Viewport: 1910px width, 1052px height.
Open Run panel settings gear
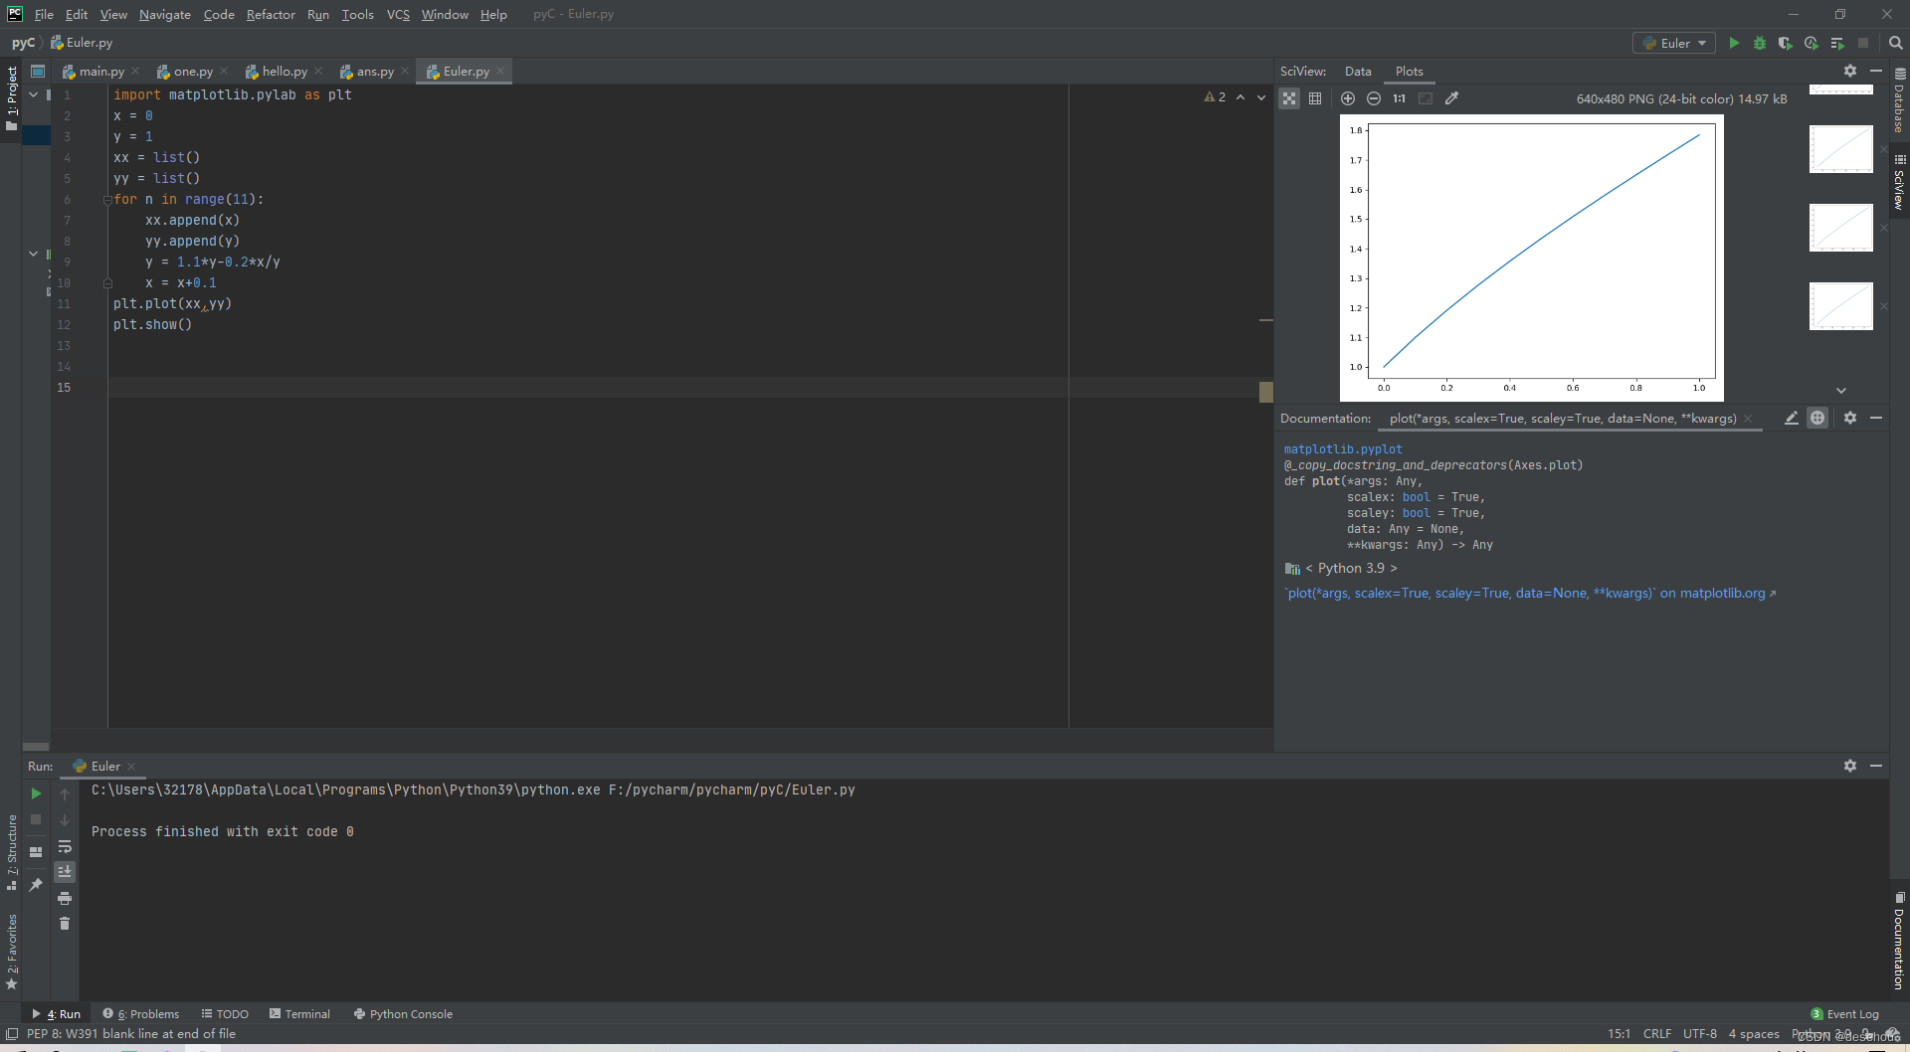click(1850, 766)
